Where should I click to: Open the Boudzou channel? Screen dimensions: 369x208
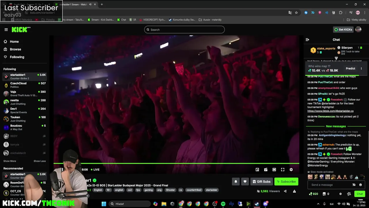[25, 127]
